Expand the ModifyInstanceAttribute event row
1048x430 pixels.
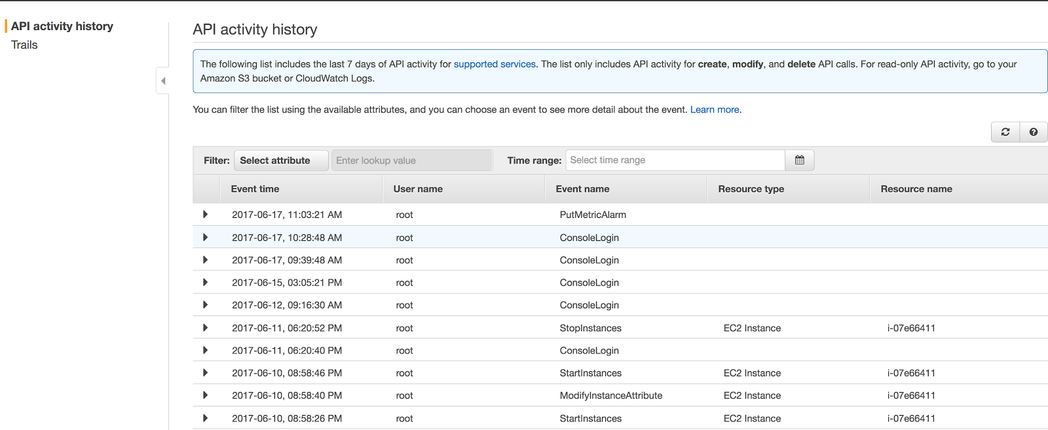(x=206, y=395)
